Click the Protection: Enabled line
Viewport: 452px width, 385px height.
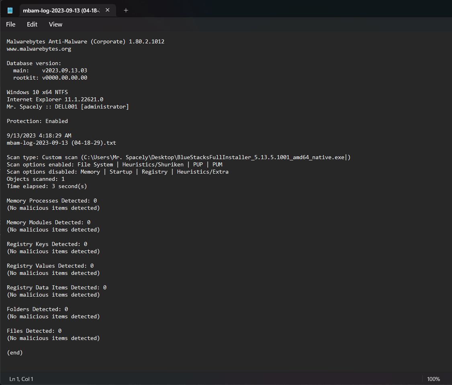click(x=37, y=121)
